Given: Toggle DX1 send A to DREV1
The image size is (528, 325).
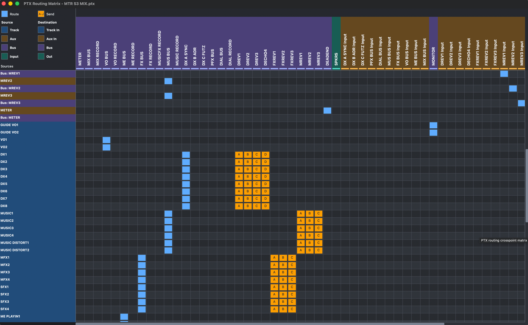Looking at the screenshot, I should coord(239,154).
